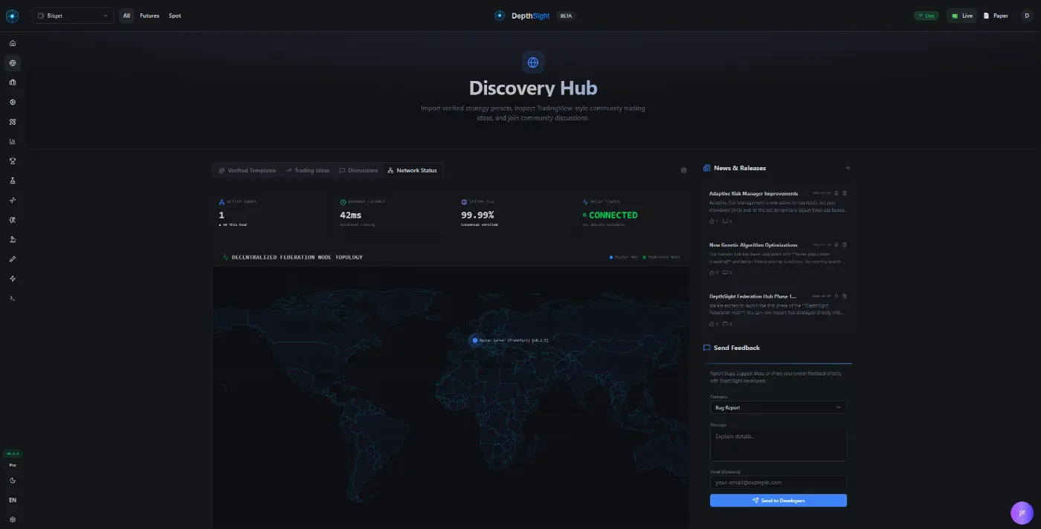Open the lab flask icon in the sidebar
The width and height of the screenshot is (1041, 529).
coord(13,181)
